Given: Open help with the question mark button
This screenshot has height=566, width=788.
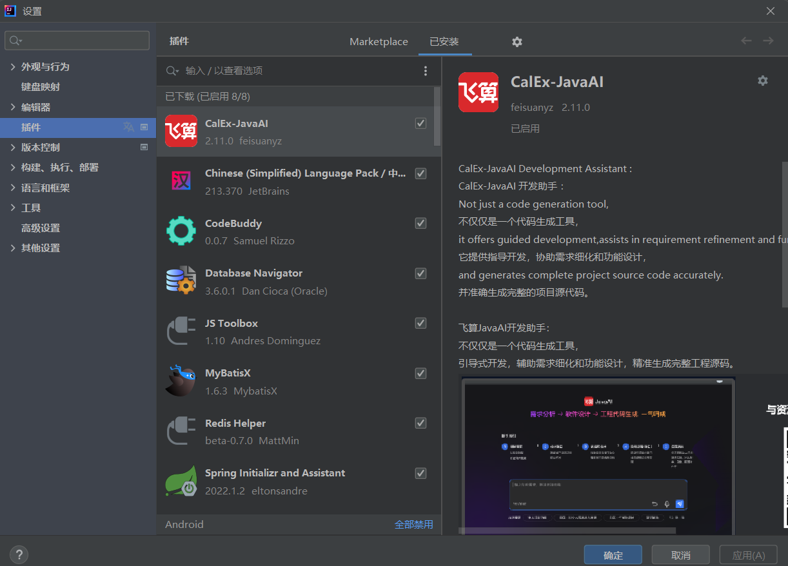Looking at the screenshot, I should click(x=19, y=554).
